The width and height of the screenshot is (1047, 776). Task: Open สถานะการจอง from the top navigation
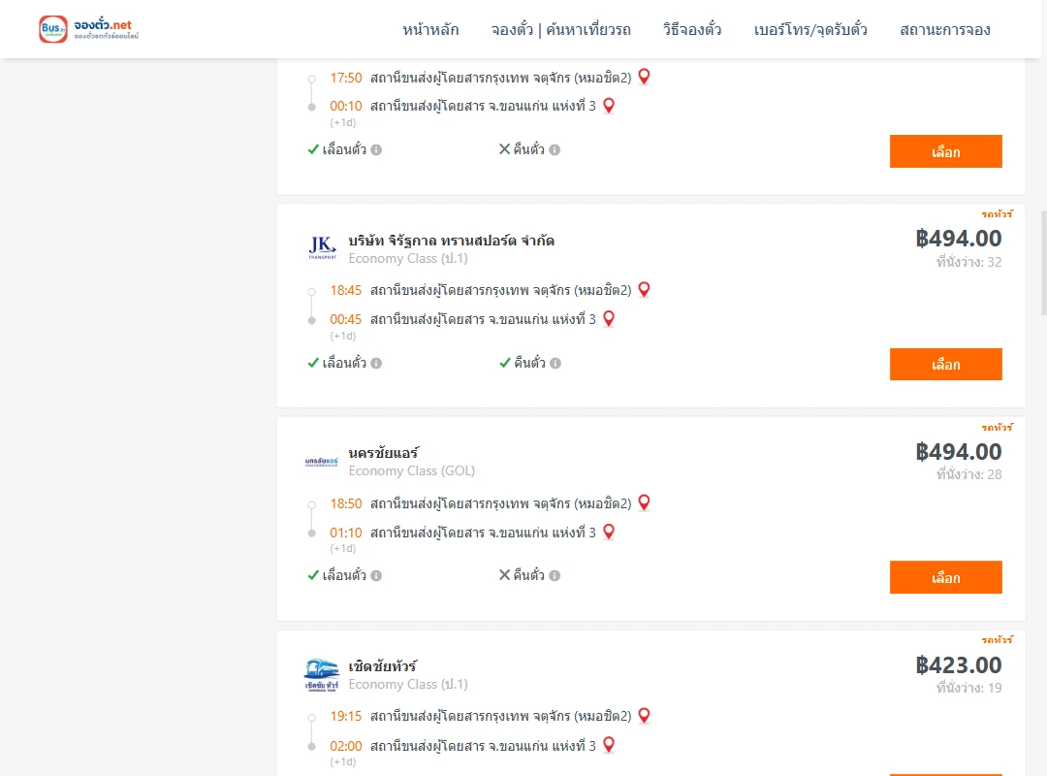click(945, 30)
